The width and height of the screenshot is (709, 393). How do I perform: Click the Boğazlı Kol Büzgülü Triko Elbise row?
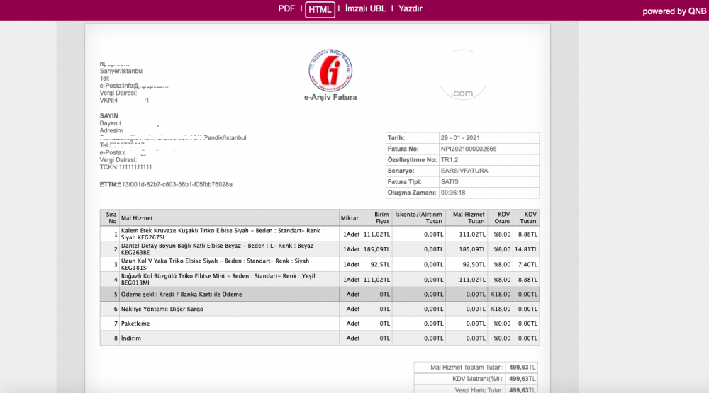pos(319,279)
